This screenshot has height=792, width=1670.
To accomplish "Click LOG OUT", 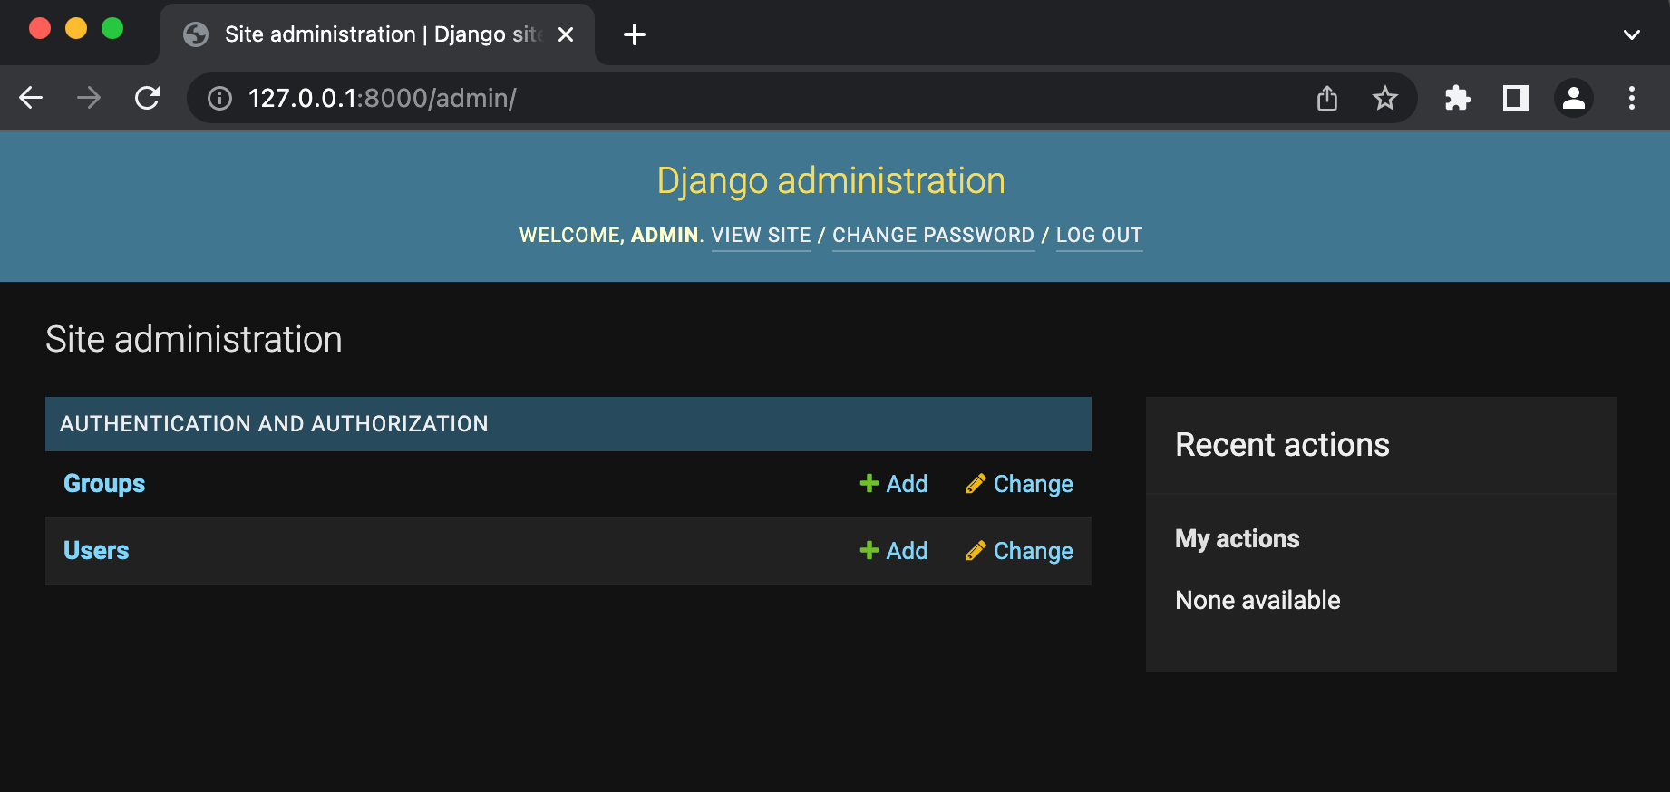I will click(1100, 236).
